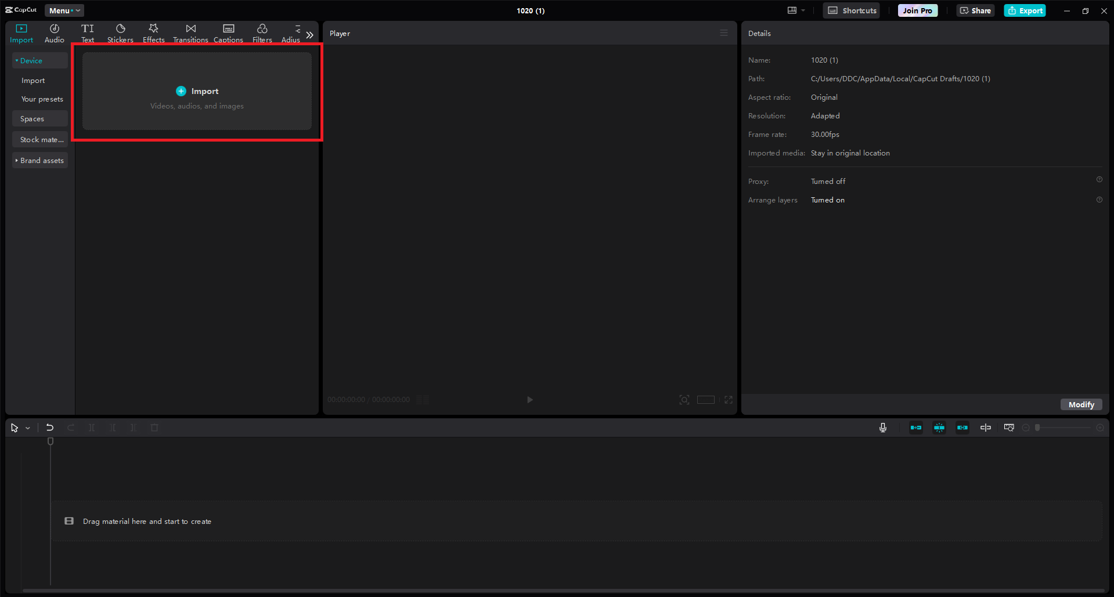Click the Import media drop area
This screenshot has height=597, width=1114.
click(x=197, y=92)
